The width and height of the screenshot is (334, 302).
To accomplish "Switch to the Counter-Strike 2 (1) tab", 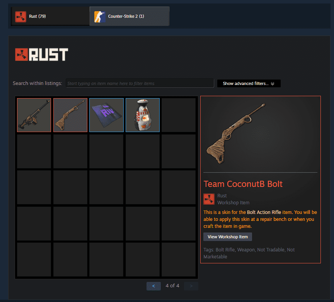I will (129, 16).
